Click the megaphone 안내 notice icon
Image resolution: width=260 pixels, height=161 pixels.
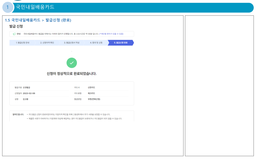[x=14, y=34]
